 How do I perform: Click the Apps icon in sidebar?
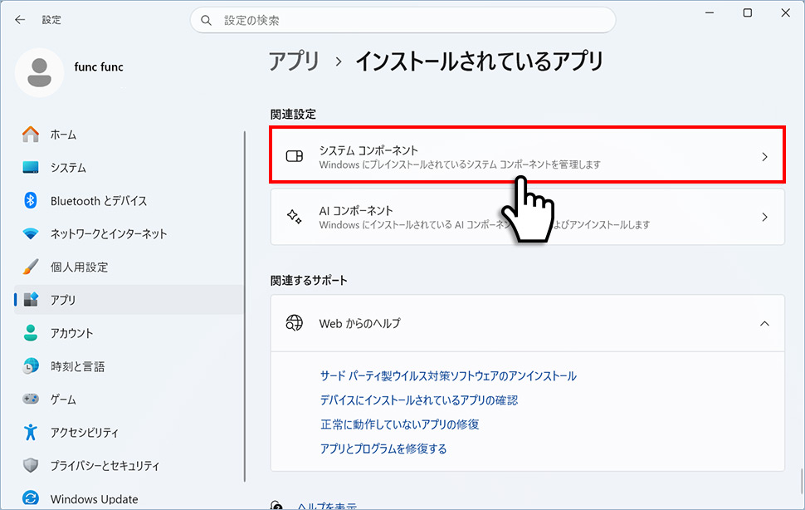31,299
